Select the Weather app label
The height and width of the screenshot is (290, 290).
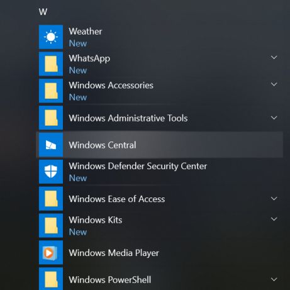click(86, 31)
